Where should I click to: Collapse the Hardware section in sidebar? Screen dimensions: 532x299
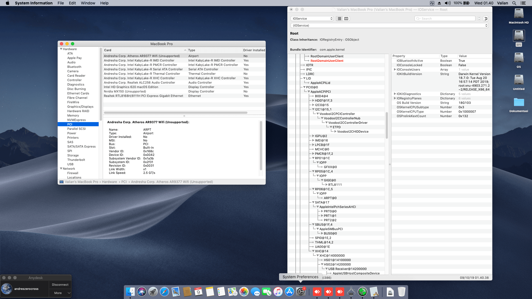pyautogui.click(x=61, y=49)
